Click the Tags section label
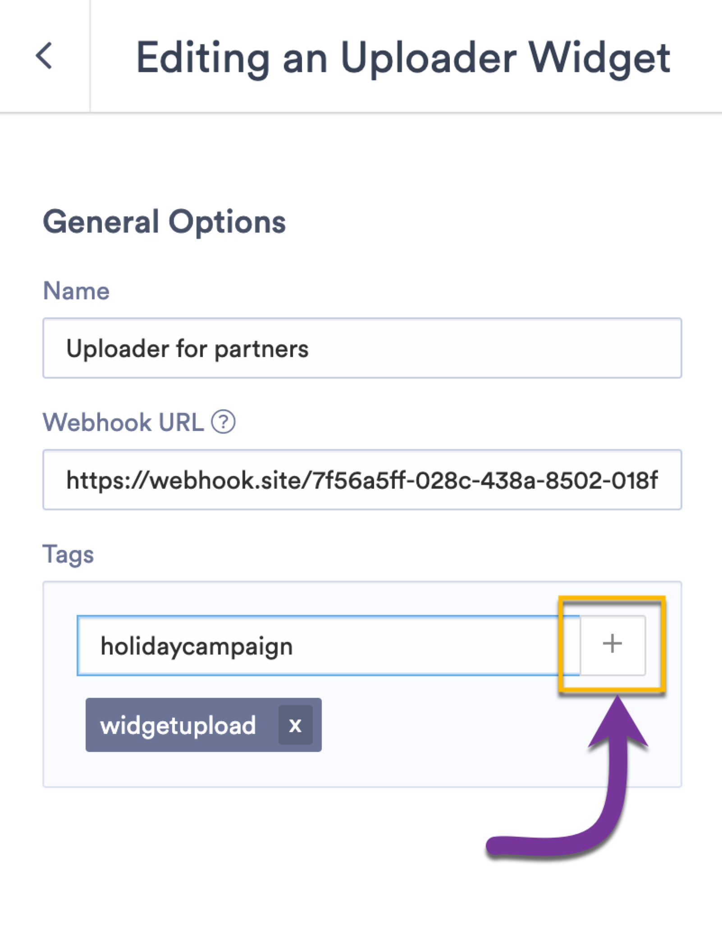This screenshot has width=722, height=944. coord(68,554)
